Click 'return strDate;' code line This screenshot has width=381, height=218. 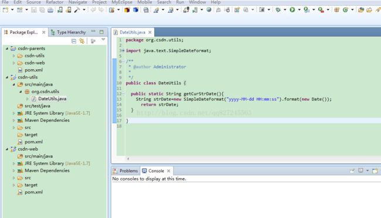point(159,104)
